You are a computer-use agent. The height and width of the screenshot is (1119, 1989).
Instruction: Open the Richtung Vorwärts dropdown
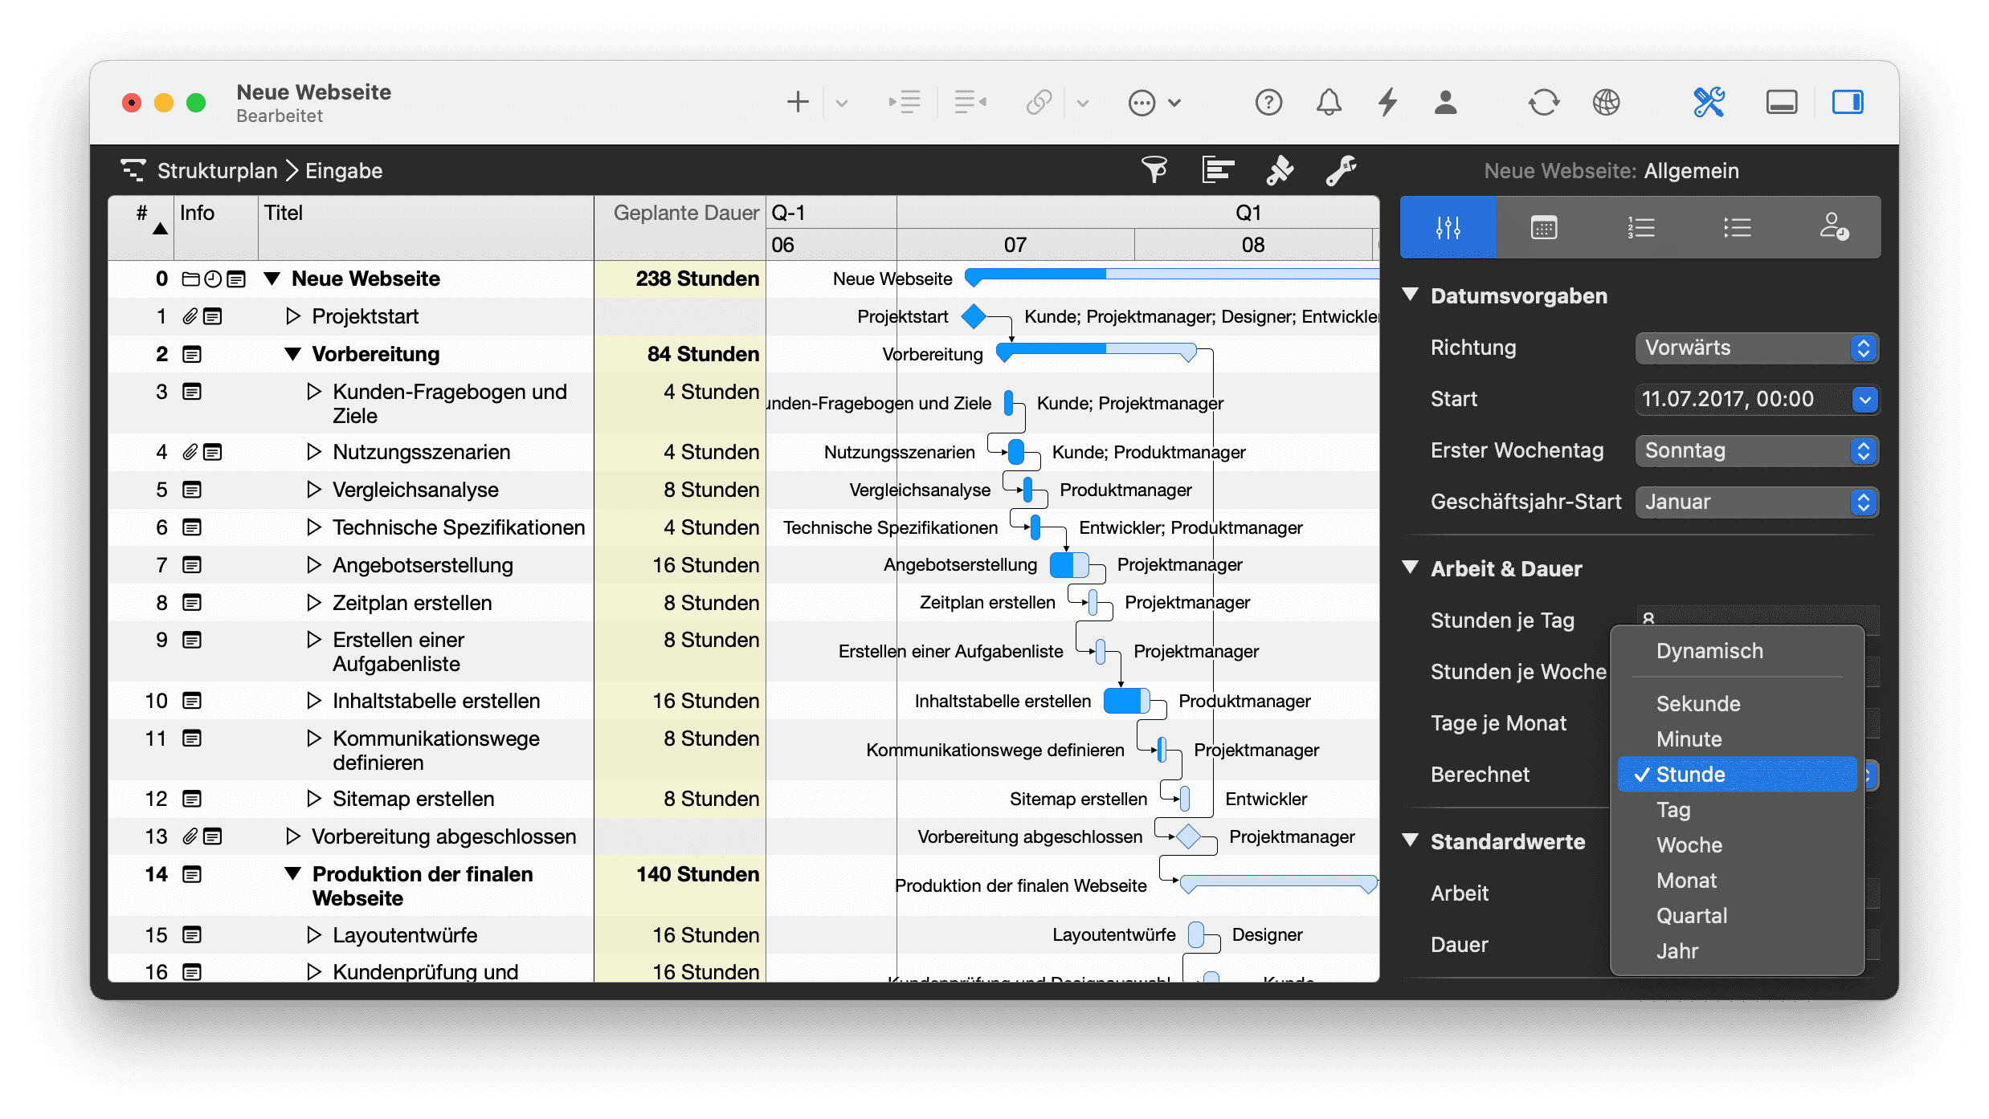[x=1756, y=348]
